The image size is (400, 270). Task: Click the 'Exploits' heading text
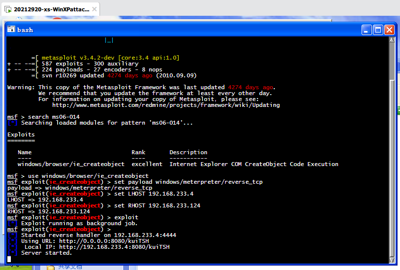tap(21, 135)
